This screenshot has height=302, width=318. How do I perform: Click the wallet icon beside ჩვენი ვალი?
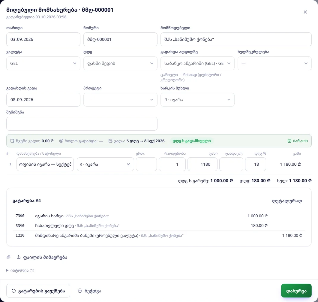click(12, 141)
